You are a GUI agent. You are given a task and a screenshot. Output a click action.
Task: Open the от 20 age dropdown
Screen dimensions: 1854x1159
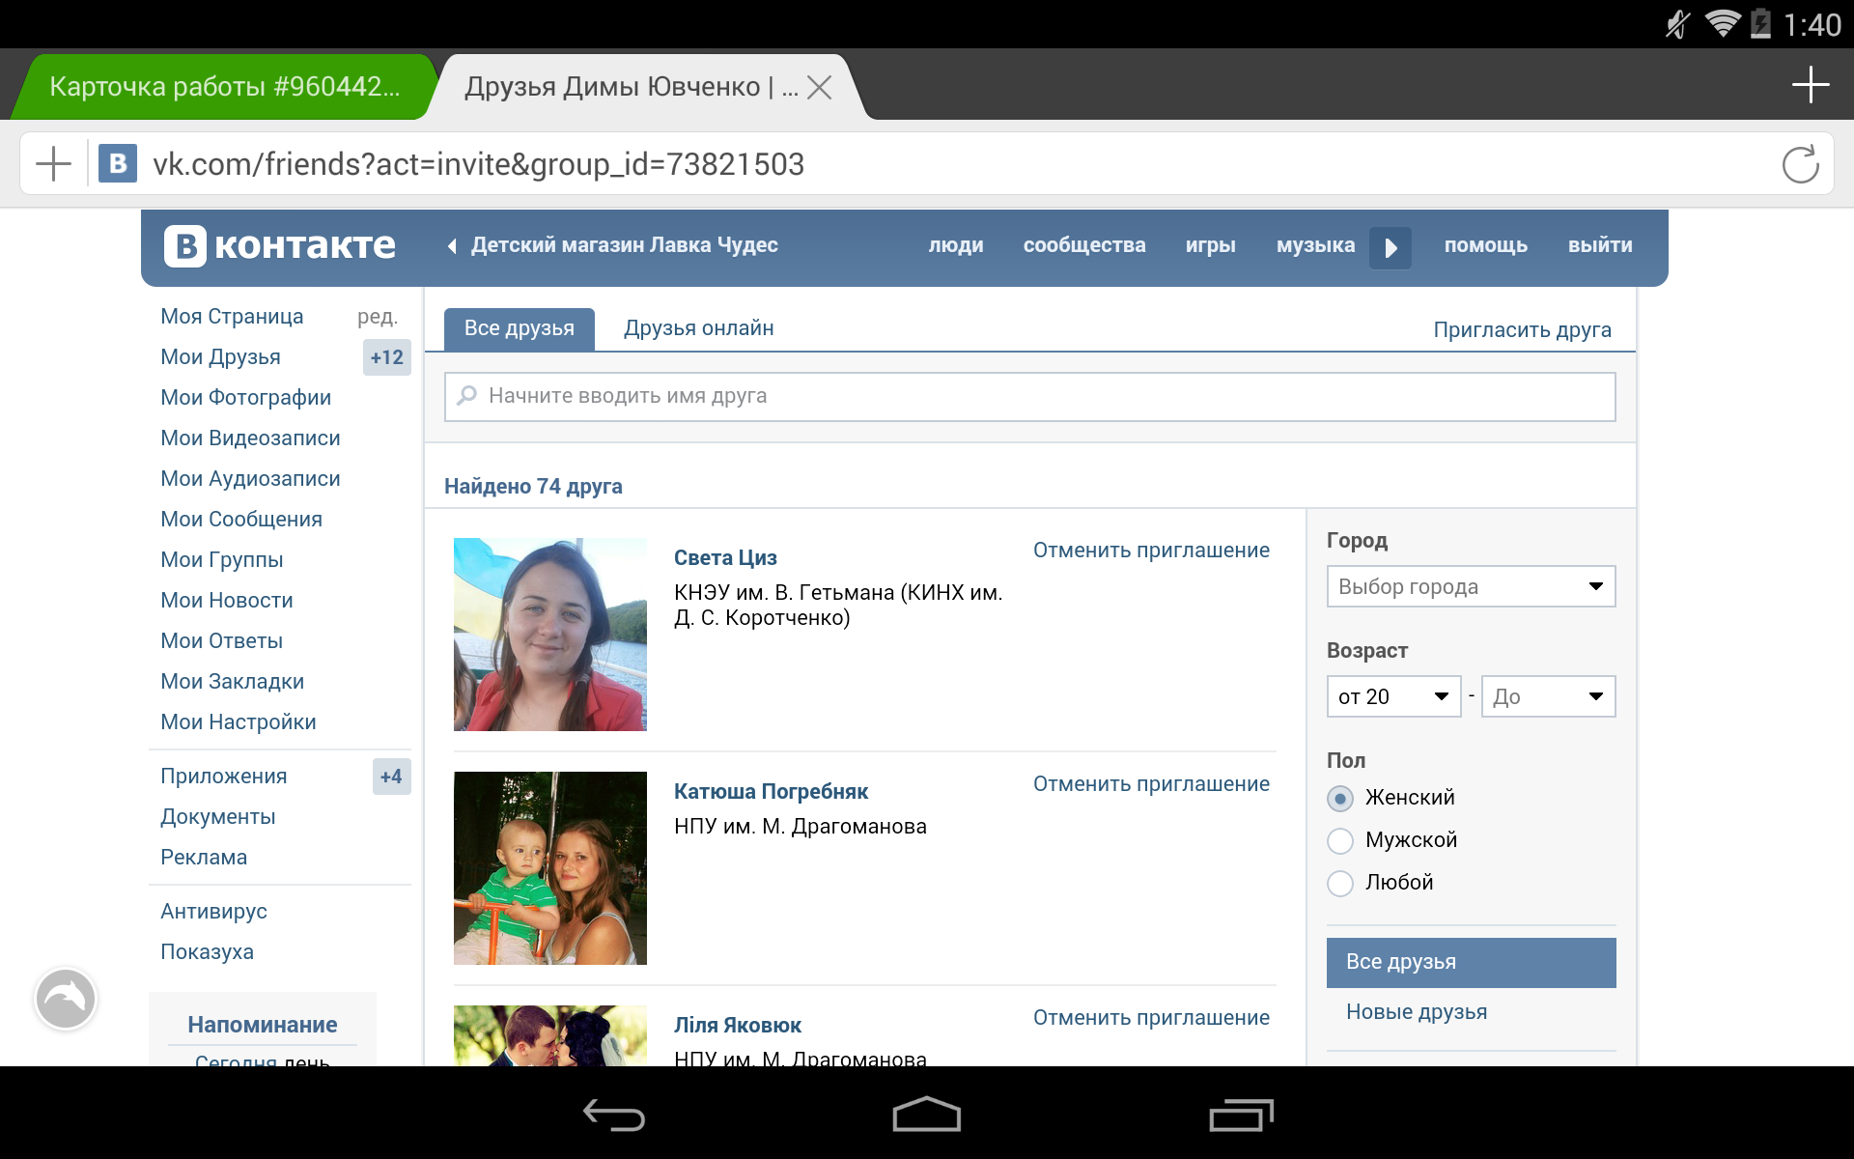(x=1393, y=696)
